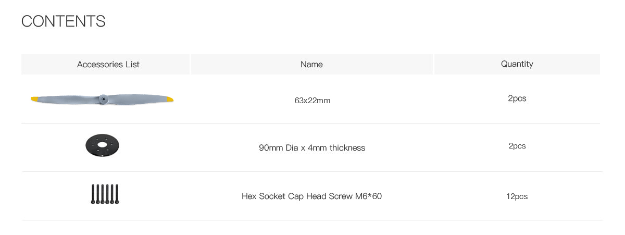625x235 pixels.
Task: Select the black mounting plate image
Action: (x=103, y=145)
